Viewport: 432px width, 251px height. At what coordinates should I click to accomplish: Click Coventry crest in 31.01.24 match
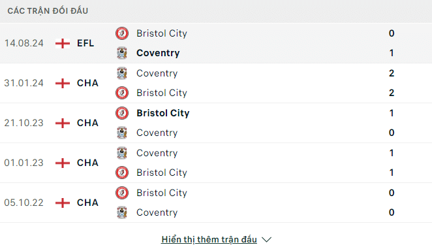point(122,73)
